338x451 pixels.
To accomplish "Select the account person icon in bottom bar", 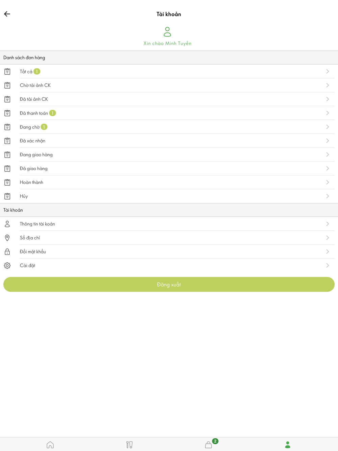I will tap(288, 445).
